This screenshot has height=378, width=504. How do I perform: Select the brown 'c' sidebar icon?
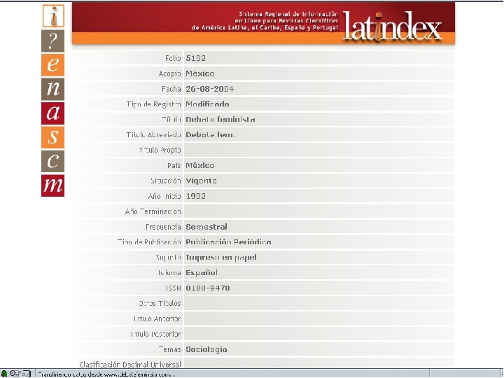coord(53,161)
